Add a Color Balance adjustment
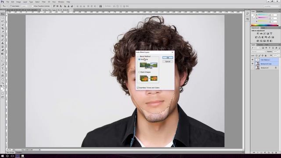This screenshot has height=158, width=281. coord(259,37)
